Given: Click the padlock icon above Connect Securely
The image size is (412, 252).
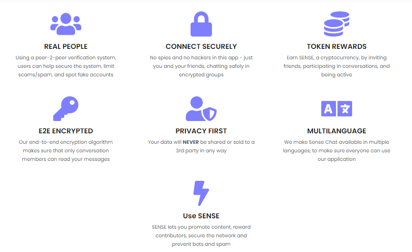Looking at the screenshot, I should (201, 24).
